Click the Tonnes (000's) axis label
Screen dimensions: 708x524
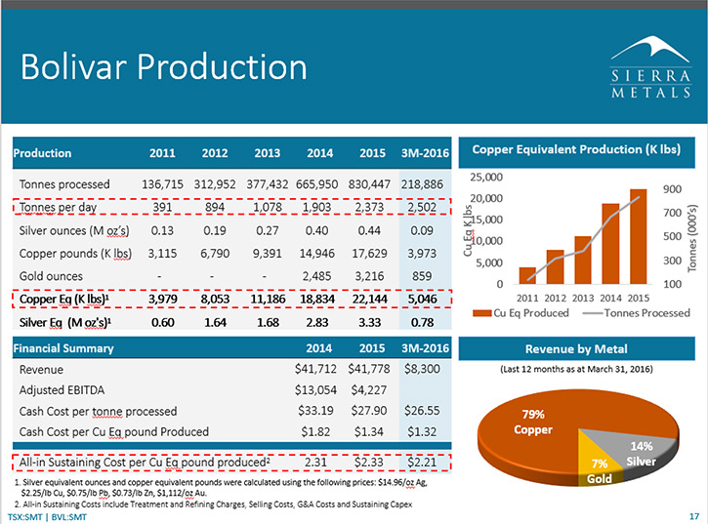tap(692, 238)
